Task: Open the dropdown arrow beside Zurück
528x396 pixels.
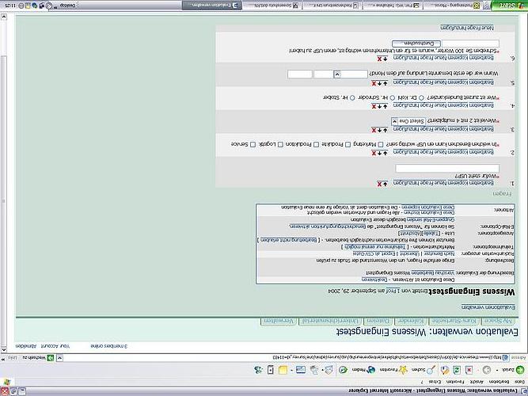Action: click(x=497, y=371)
